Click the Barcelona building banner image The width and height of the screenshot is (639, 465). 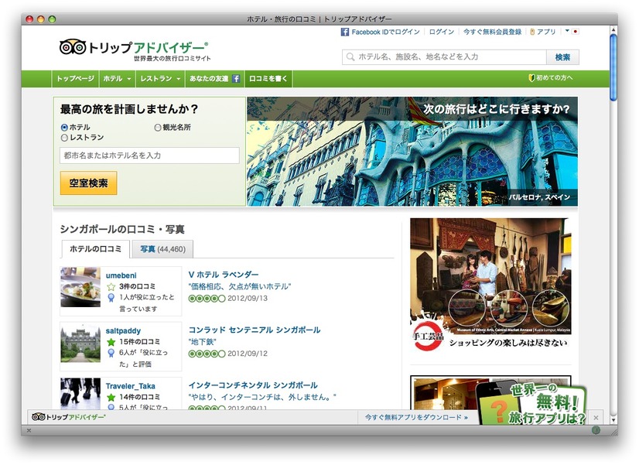[x=412, y=152]
